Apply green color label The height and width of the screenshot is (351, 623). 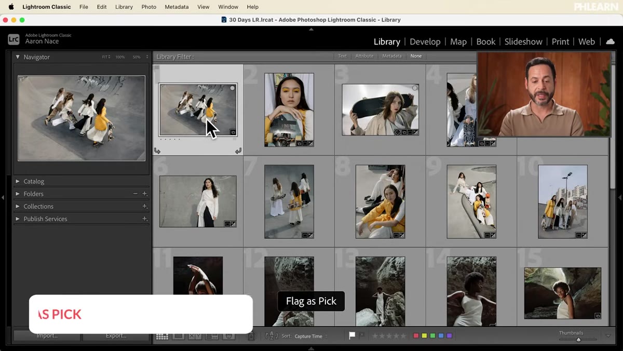click(432, 336)
